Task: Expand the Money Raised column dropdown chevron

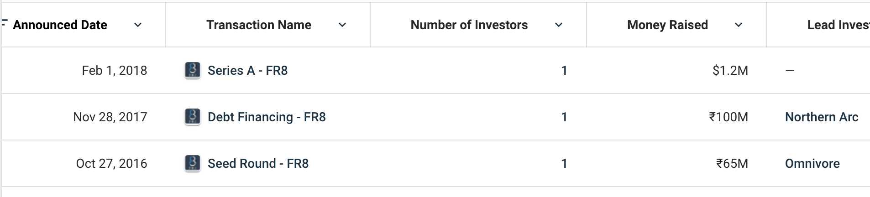Action: point(739,25)
